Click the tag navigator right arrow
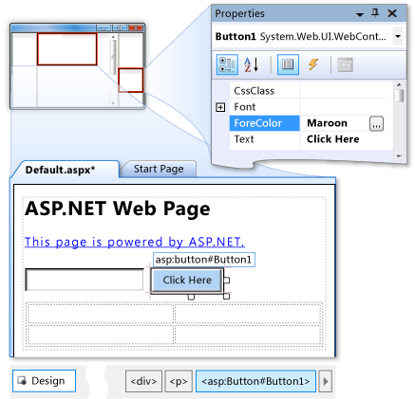The width and height of the screenshot is (415, 399). pyautogui.click(x=326, y=382)
